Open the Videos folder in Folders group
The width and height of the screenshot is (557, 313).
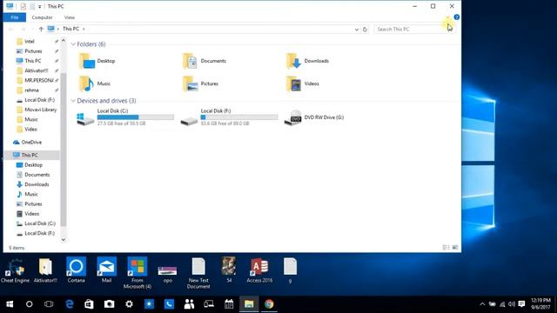[303, 83]
